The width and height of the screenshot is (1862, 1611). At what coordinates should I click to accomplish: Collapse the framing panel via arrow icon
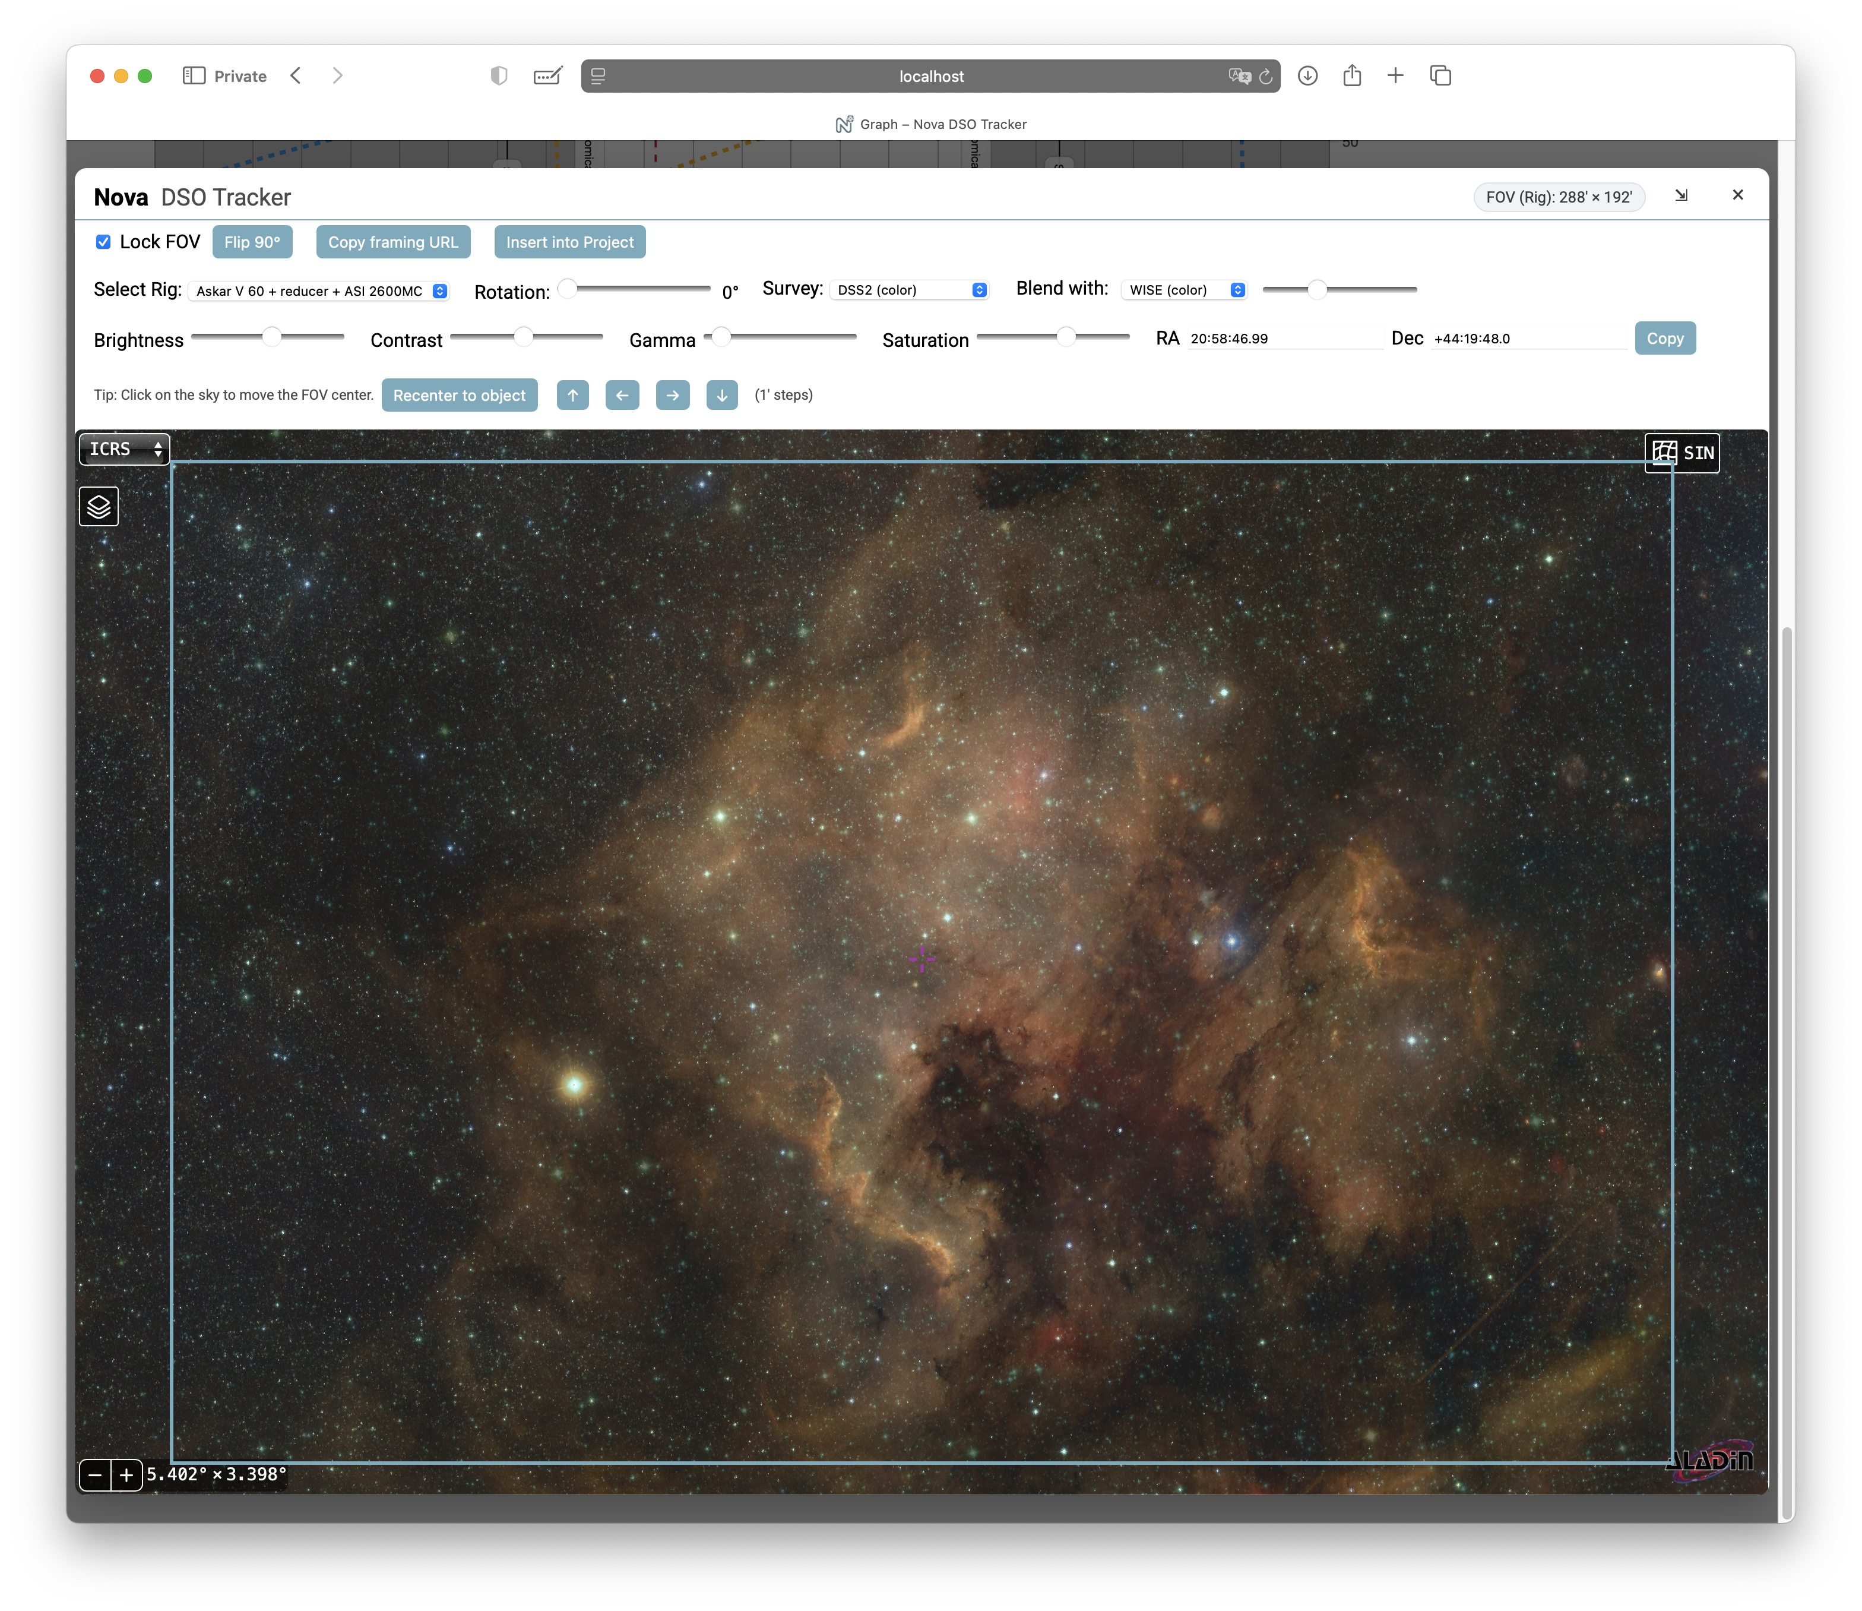[1680, 196]
